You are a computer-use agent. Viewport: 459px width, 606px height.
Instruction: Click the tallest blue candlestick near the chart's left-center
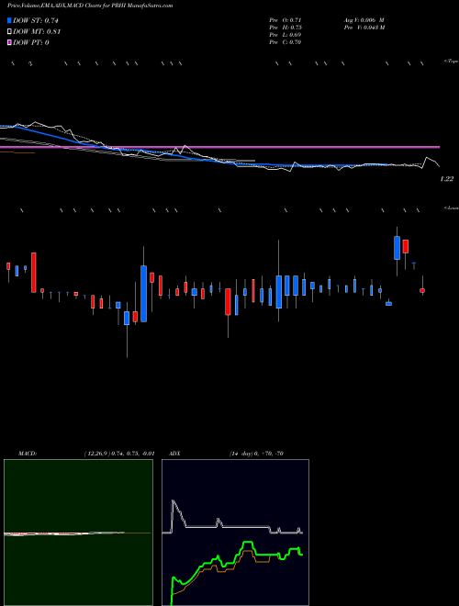tap(144, 294)
